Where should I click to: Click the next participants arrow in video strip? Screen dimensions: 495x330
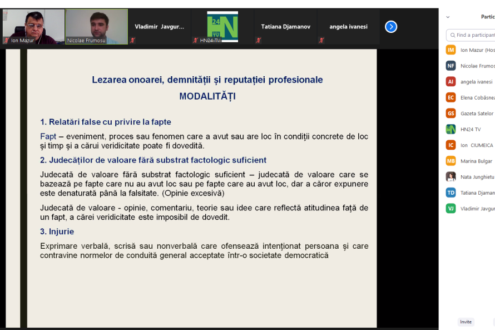pyautogui.click(x=391, y=27)
